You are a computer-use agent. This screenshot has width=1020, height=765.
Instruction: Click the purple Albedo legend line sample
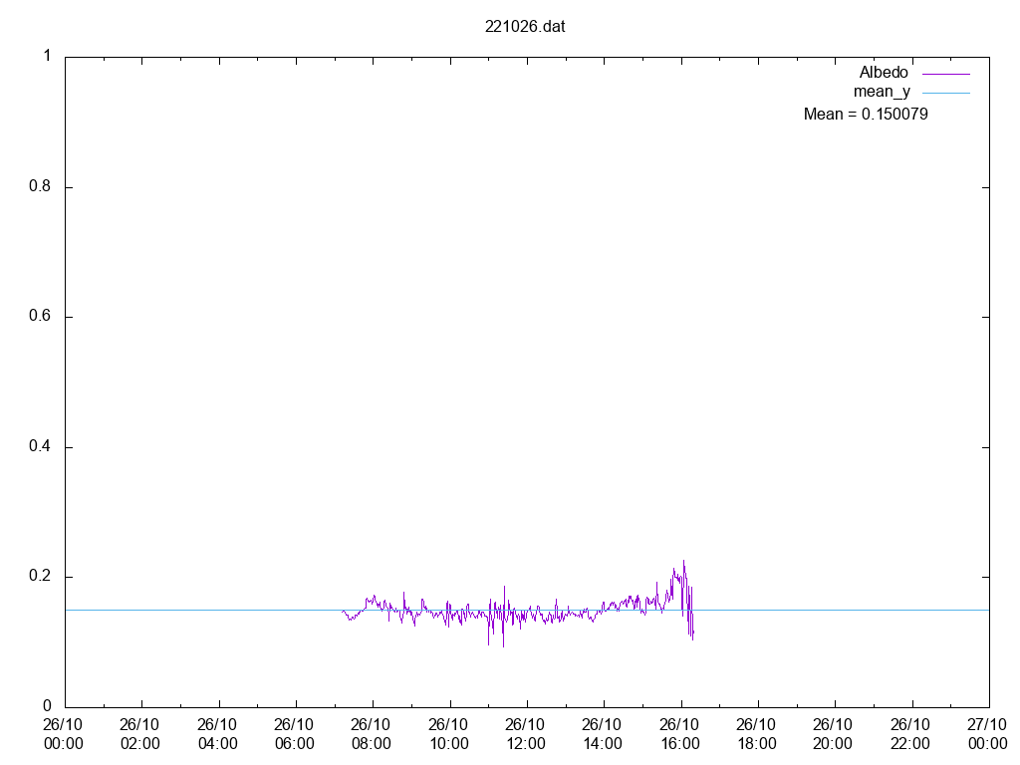pos(946,74)
